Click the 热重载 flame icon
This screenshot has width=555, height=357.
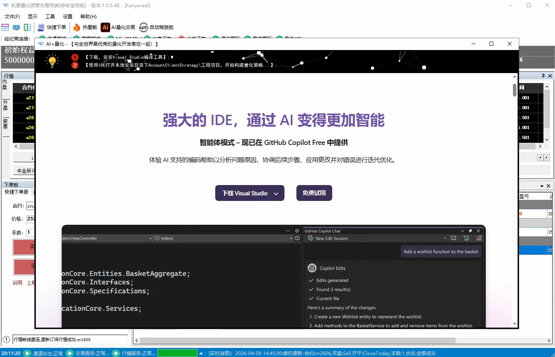76,27
